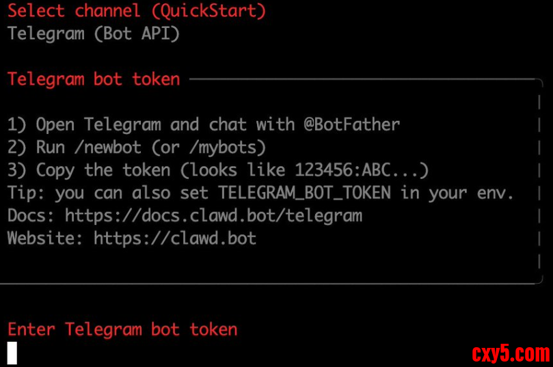Screen dimensions: 553x367
Task: Open the docs.clawd.bot/telegram docs URL
Action: point(213,216)
